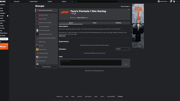180x101 pixels.
Task: Open Profile in the left sidebar
Action: click(x=1, y=11)
